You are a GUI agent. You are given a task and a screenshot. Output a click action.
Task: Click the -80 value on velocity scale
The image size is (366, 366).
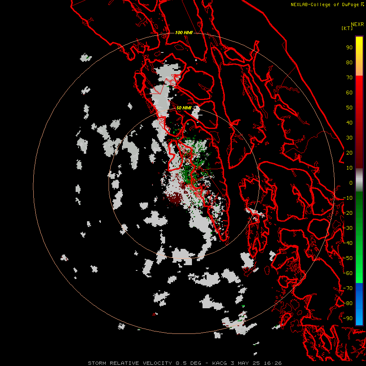pos(348,303)
